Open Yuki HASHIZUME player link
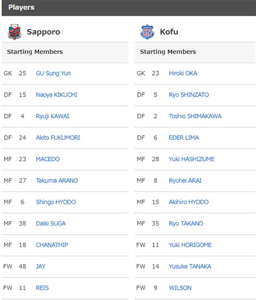This screenshot has height=300, width=256. click(192, 159)
